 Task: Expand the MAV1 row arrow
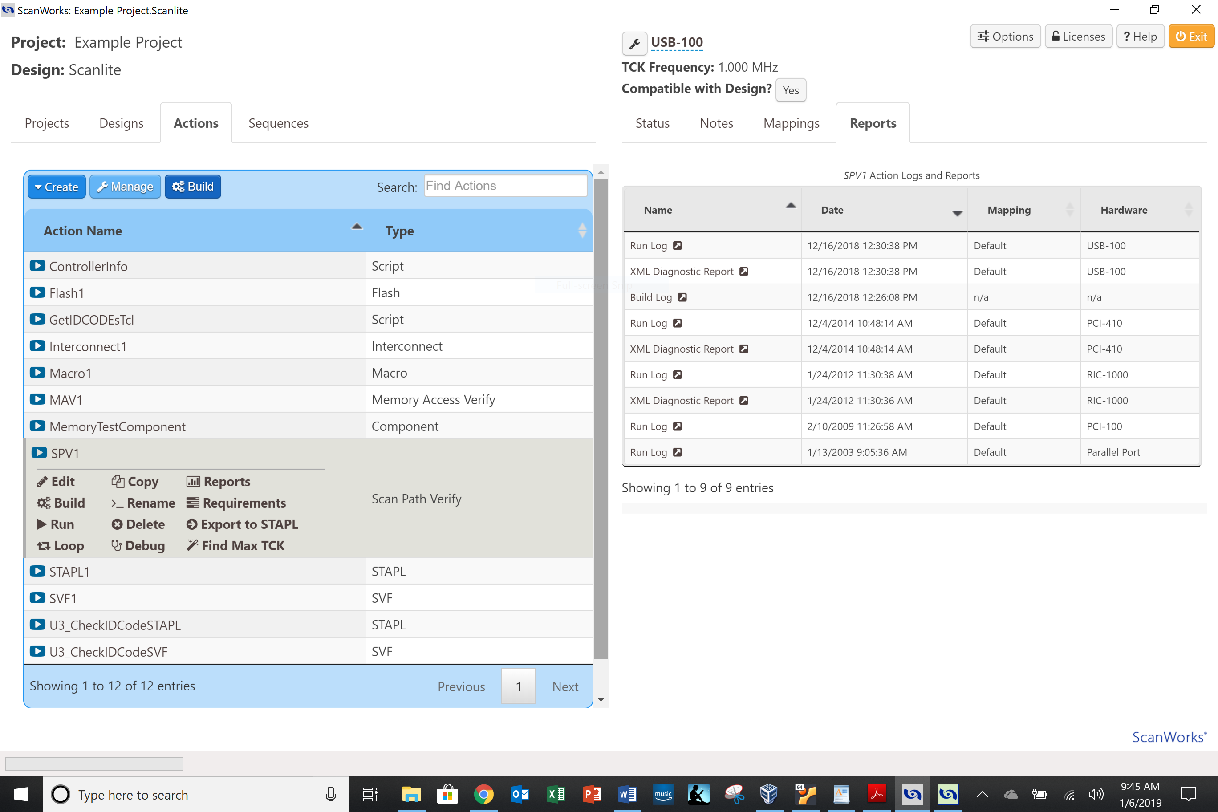coord(37,399)
